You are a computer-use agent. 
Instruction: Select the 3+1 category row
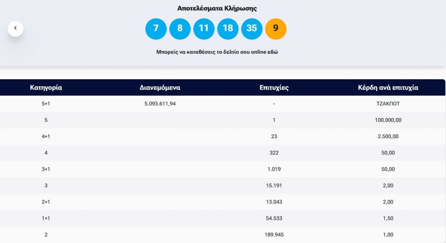46,169
